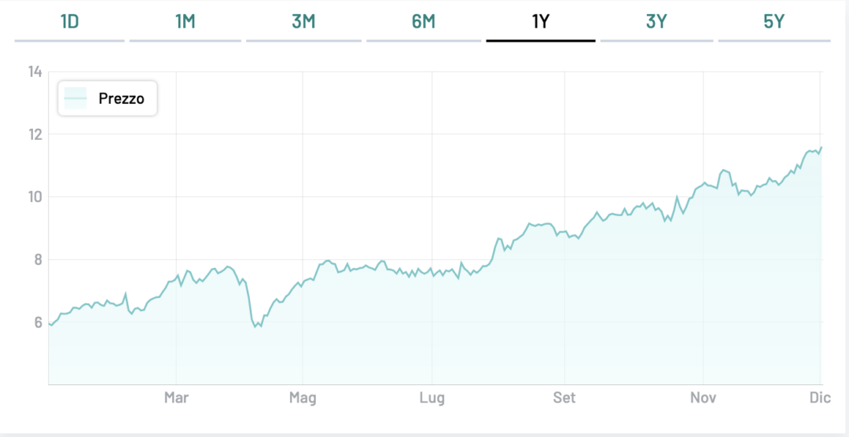Click the rightmost end of the price line
Image resolution: width=849 pixels, height=437 pixels.
pos(821,147)
